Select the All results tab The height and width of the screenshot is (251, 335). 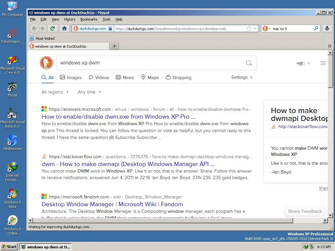pos(47,77)
